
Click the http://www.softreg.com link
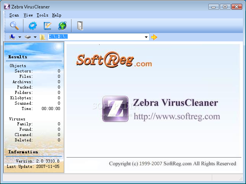point(177,117)
